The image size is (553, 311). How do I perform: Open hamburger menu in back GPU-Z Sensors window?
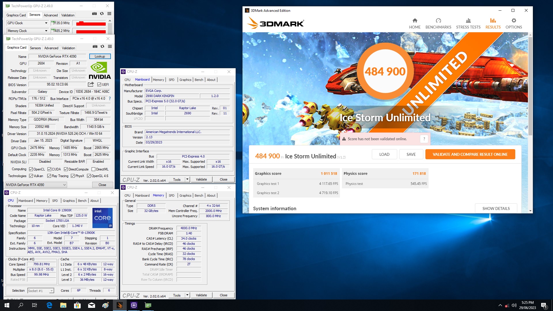[x=109, y=14]
